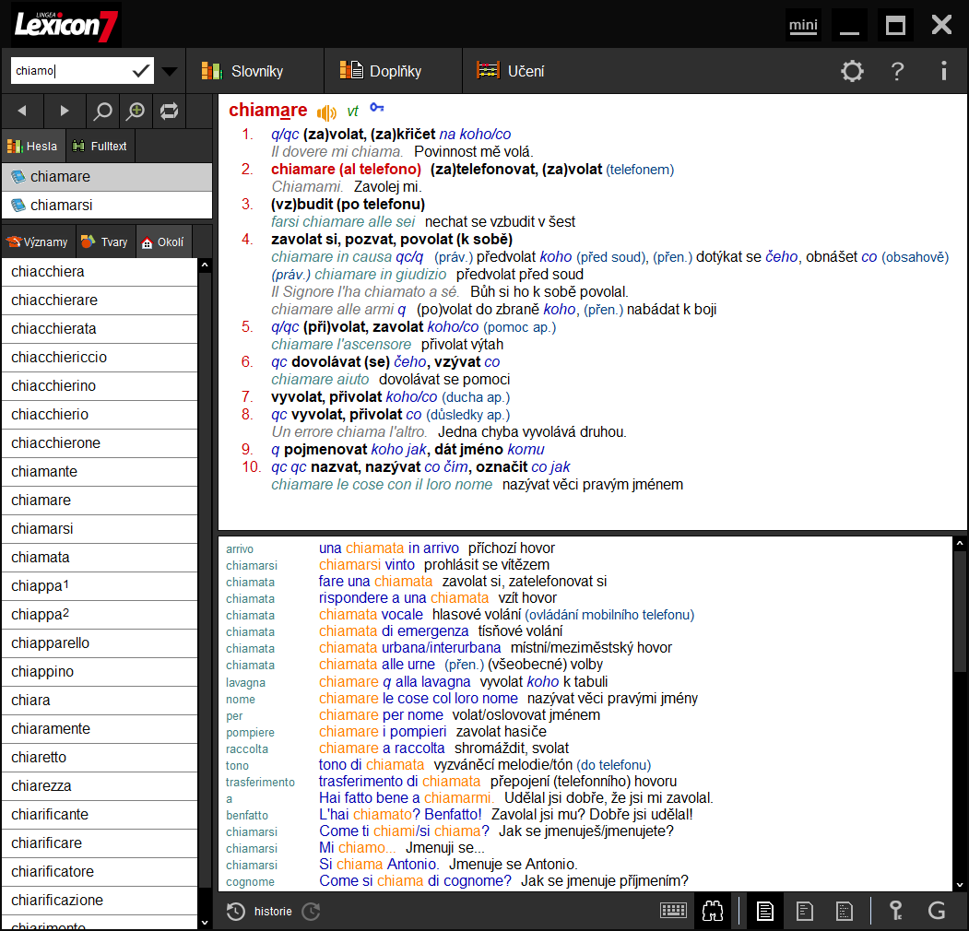Click the magnifier search icon

102,112
